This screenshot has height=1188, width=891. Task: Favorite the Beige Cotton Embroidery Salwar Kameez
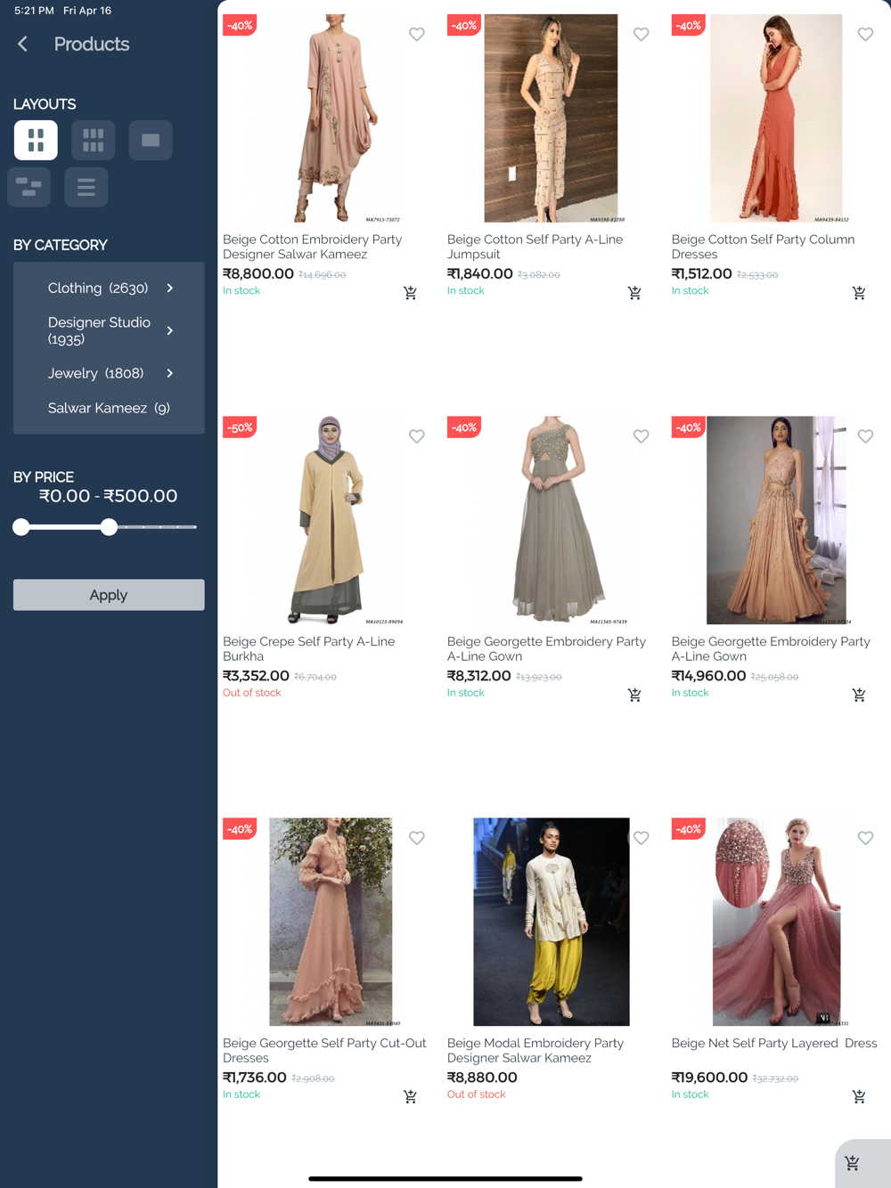[417, 34]
